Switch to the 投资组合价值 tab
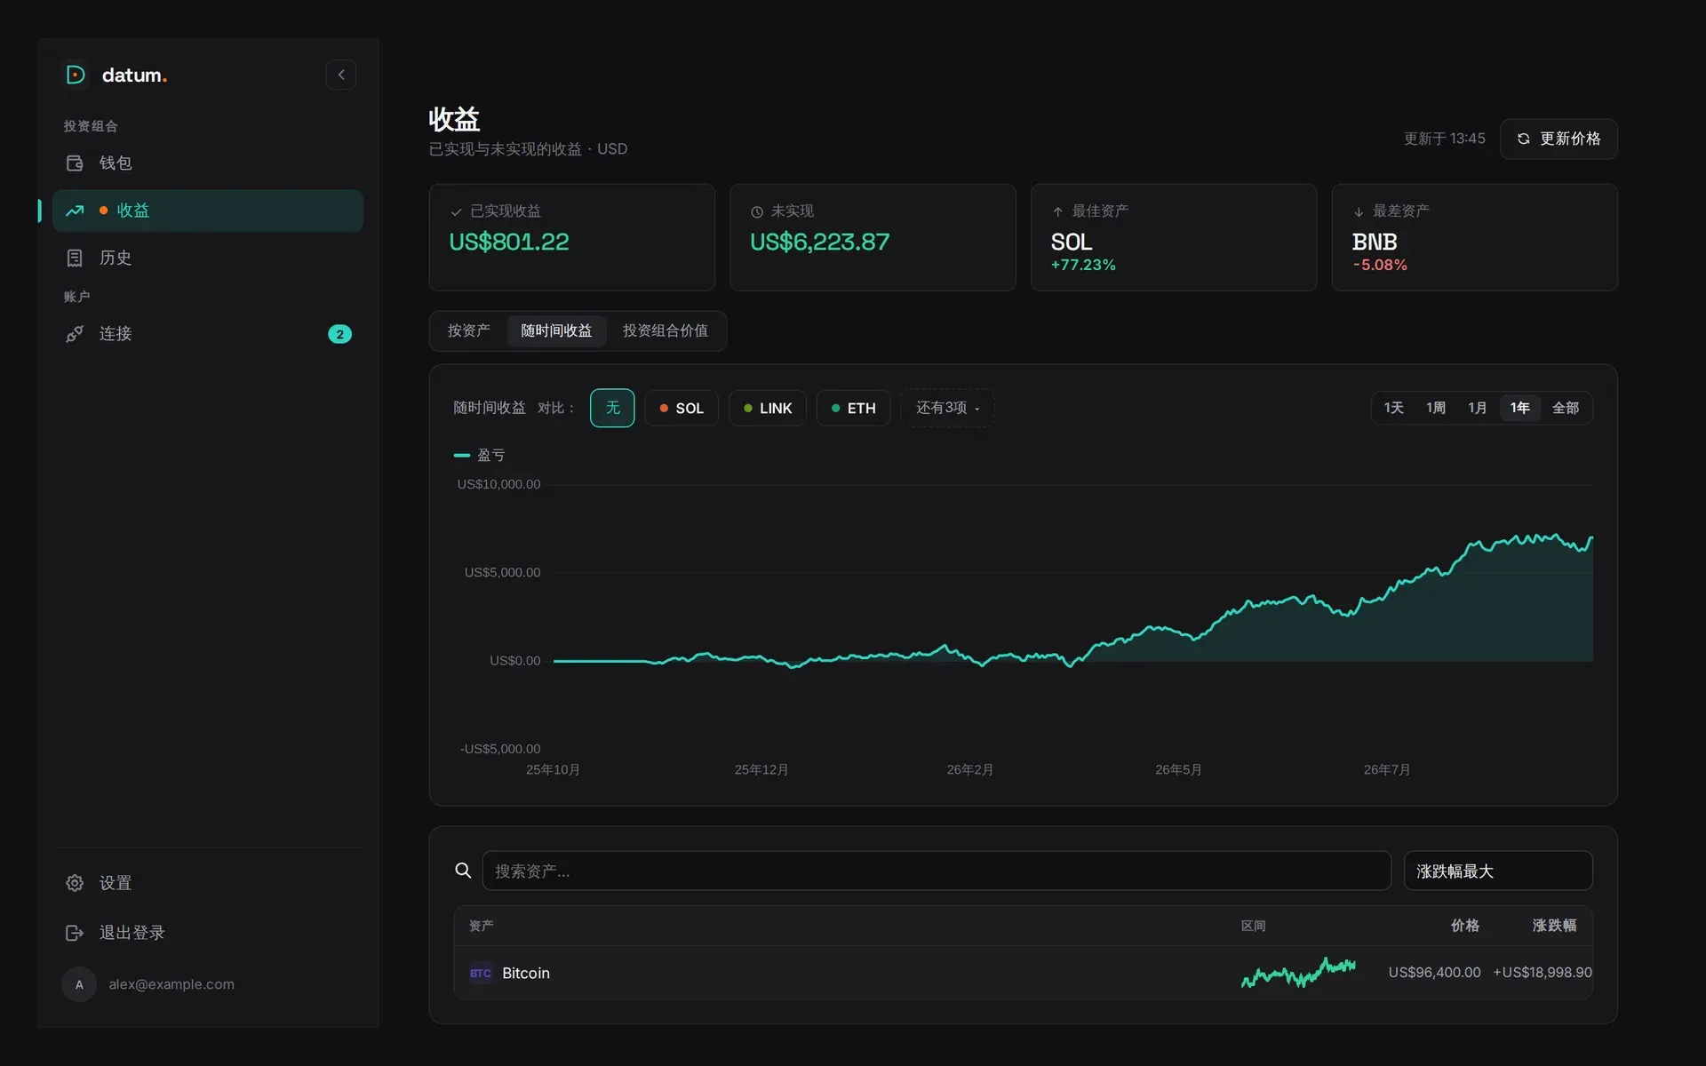The height and width of the screenshot is (1066, 1706). [x=666, y=330]
